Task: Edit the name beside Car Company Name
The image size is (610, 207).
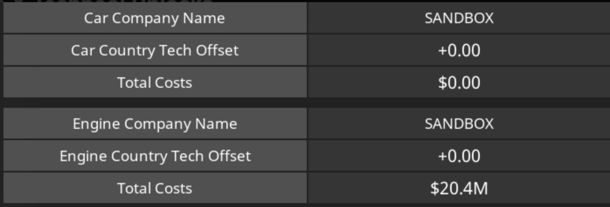Action: (459, 18)
